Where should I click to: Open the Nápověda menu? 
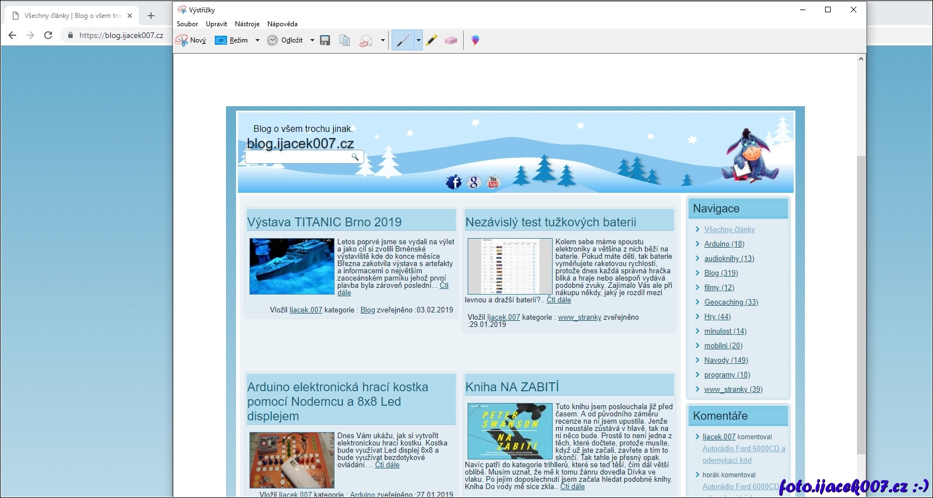click(282, 24)
